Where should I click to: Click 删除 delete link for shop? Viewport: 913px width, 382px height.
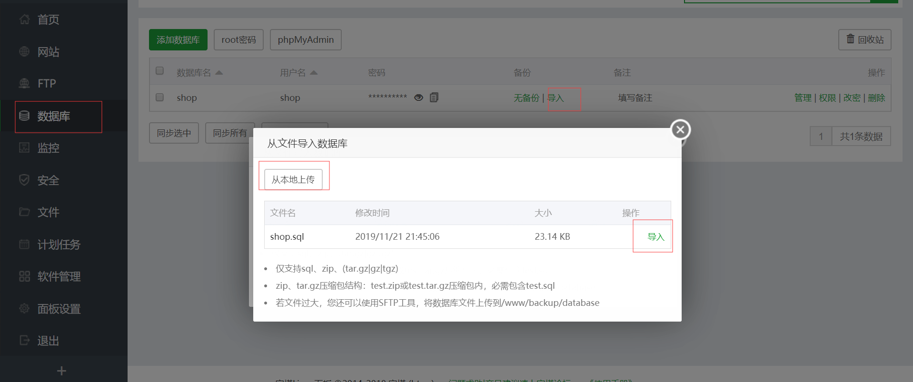tap(876, 98)
